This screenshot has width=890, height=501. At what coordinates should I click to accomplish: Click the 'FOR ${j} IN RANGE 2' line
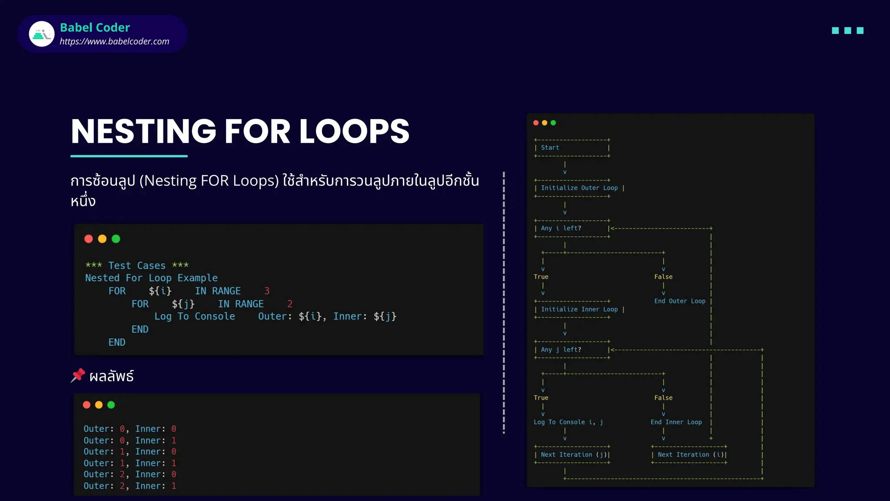212,304
